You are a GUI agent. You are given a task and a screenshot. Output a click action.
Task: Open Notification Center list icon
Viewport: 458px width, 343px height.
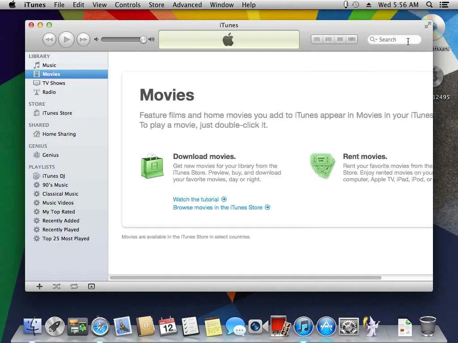click(444, 4)
